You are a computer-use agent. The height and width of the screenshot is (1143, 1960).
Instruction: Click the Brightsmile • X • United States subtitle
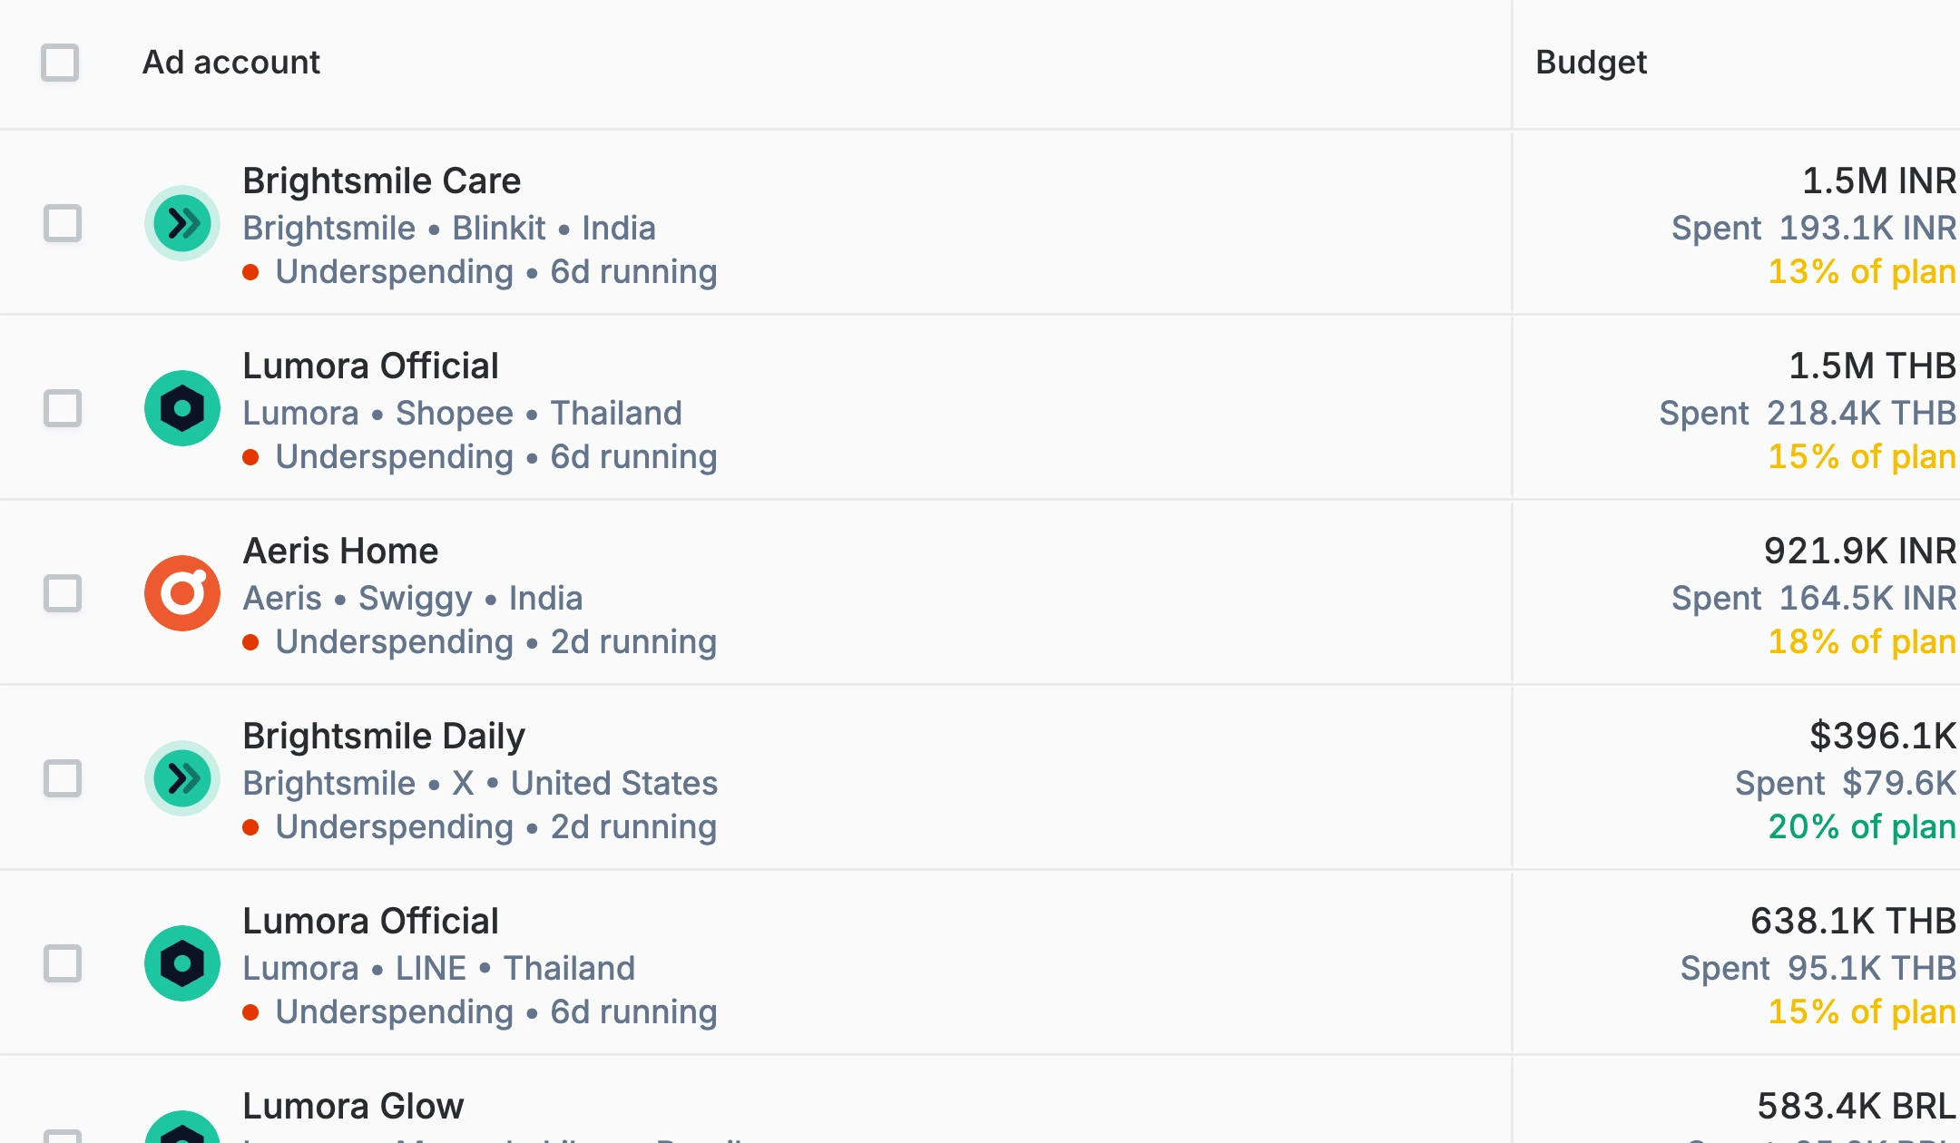pyautogui.click(x=480, y=784)
